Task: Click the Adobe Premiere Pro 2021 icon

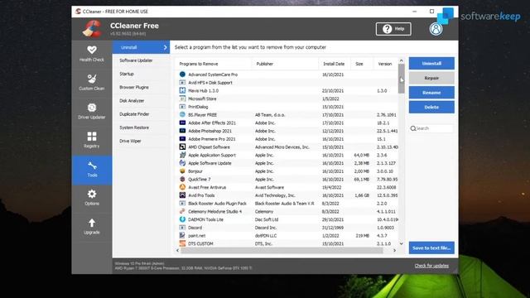Action: 182,139
